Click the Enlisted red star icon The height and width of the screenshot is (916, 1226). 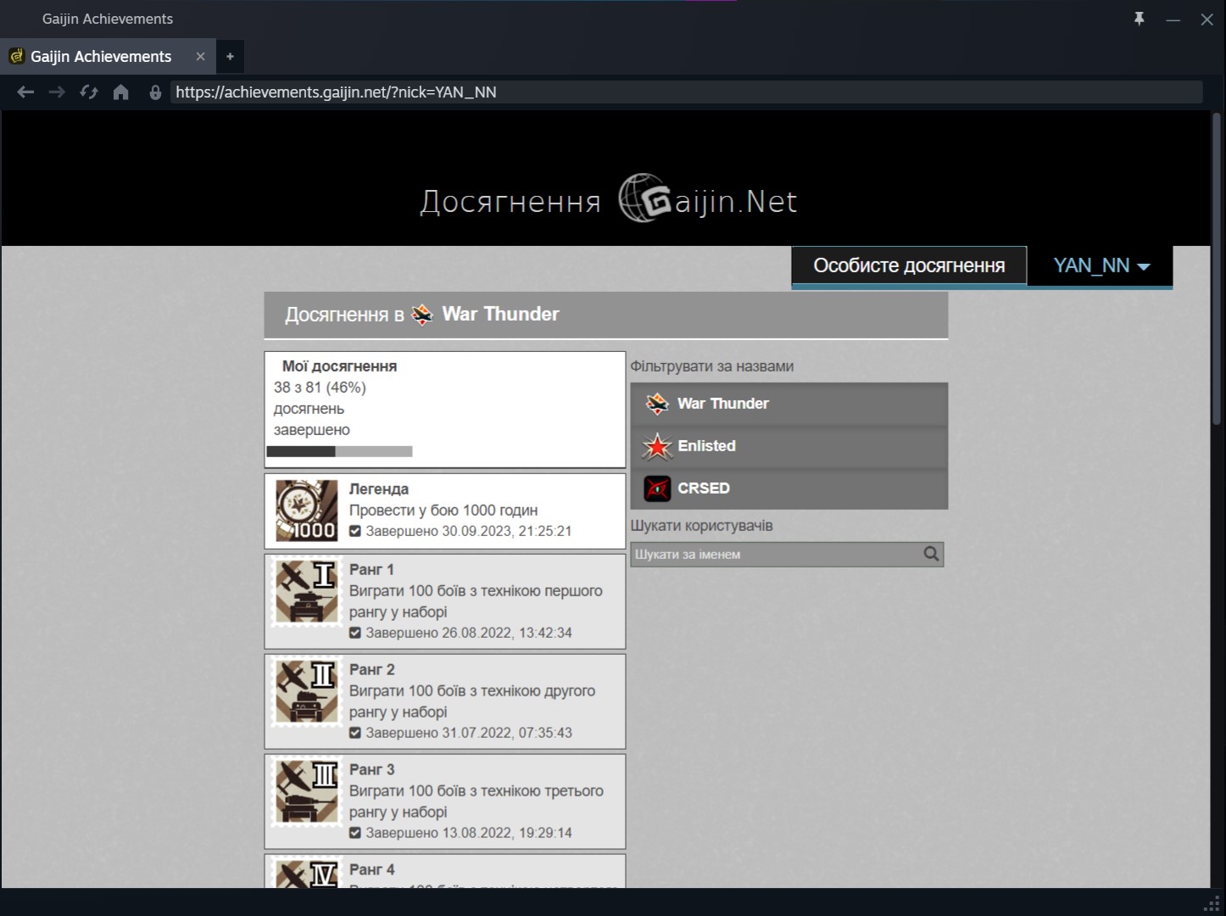657,446
